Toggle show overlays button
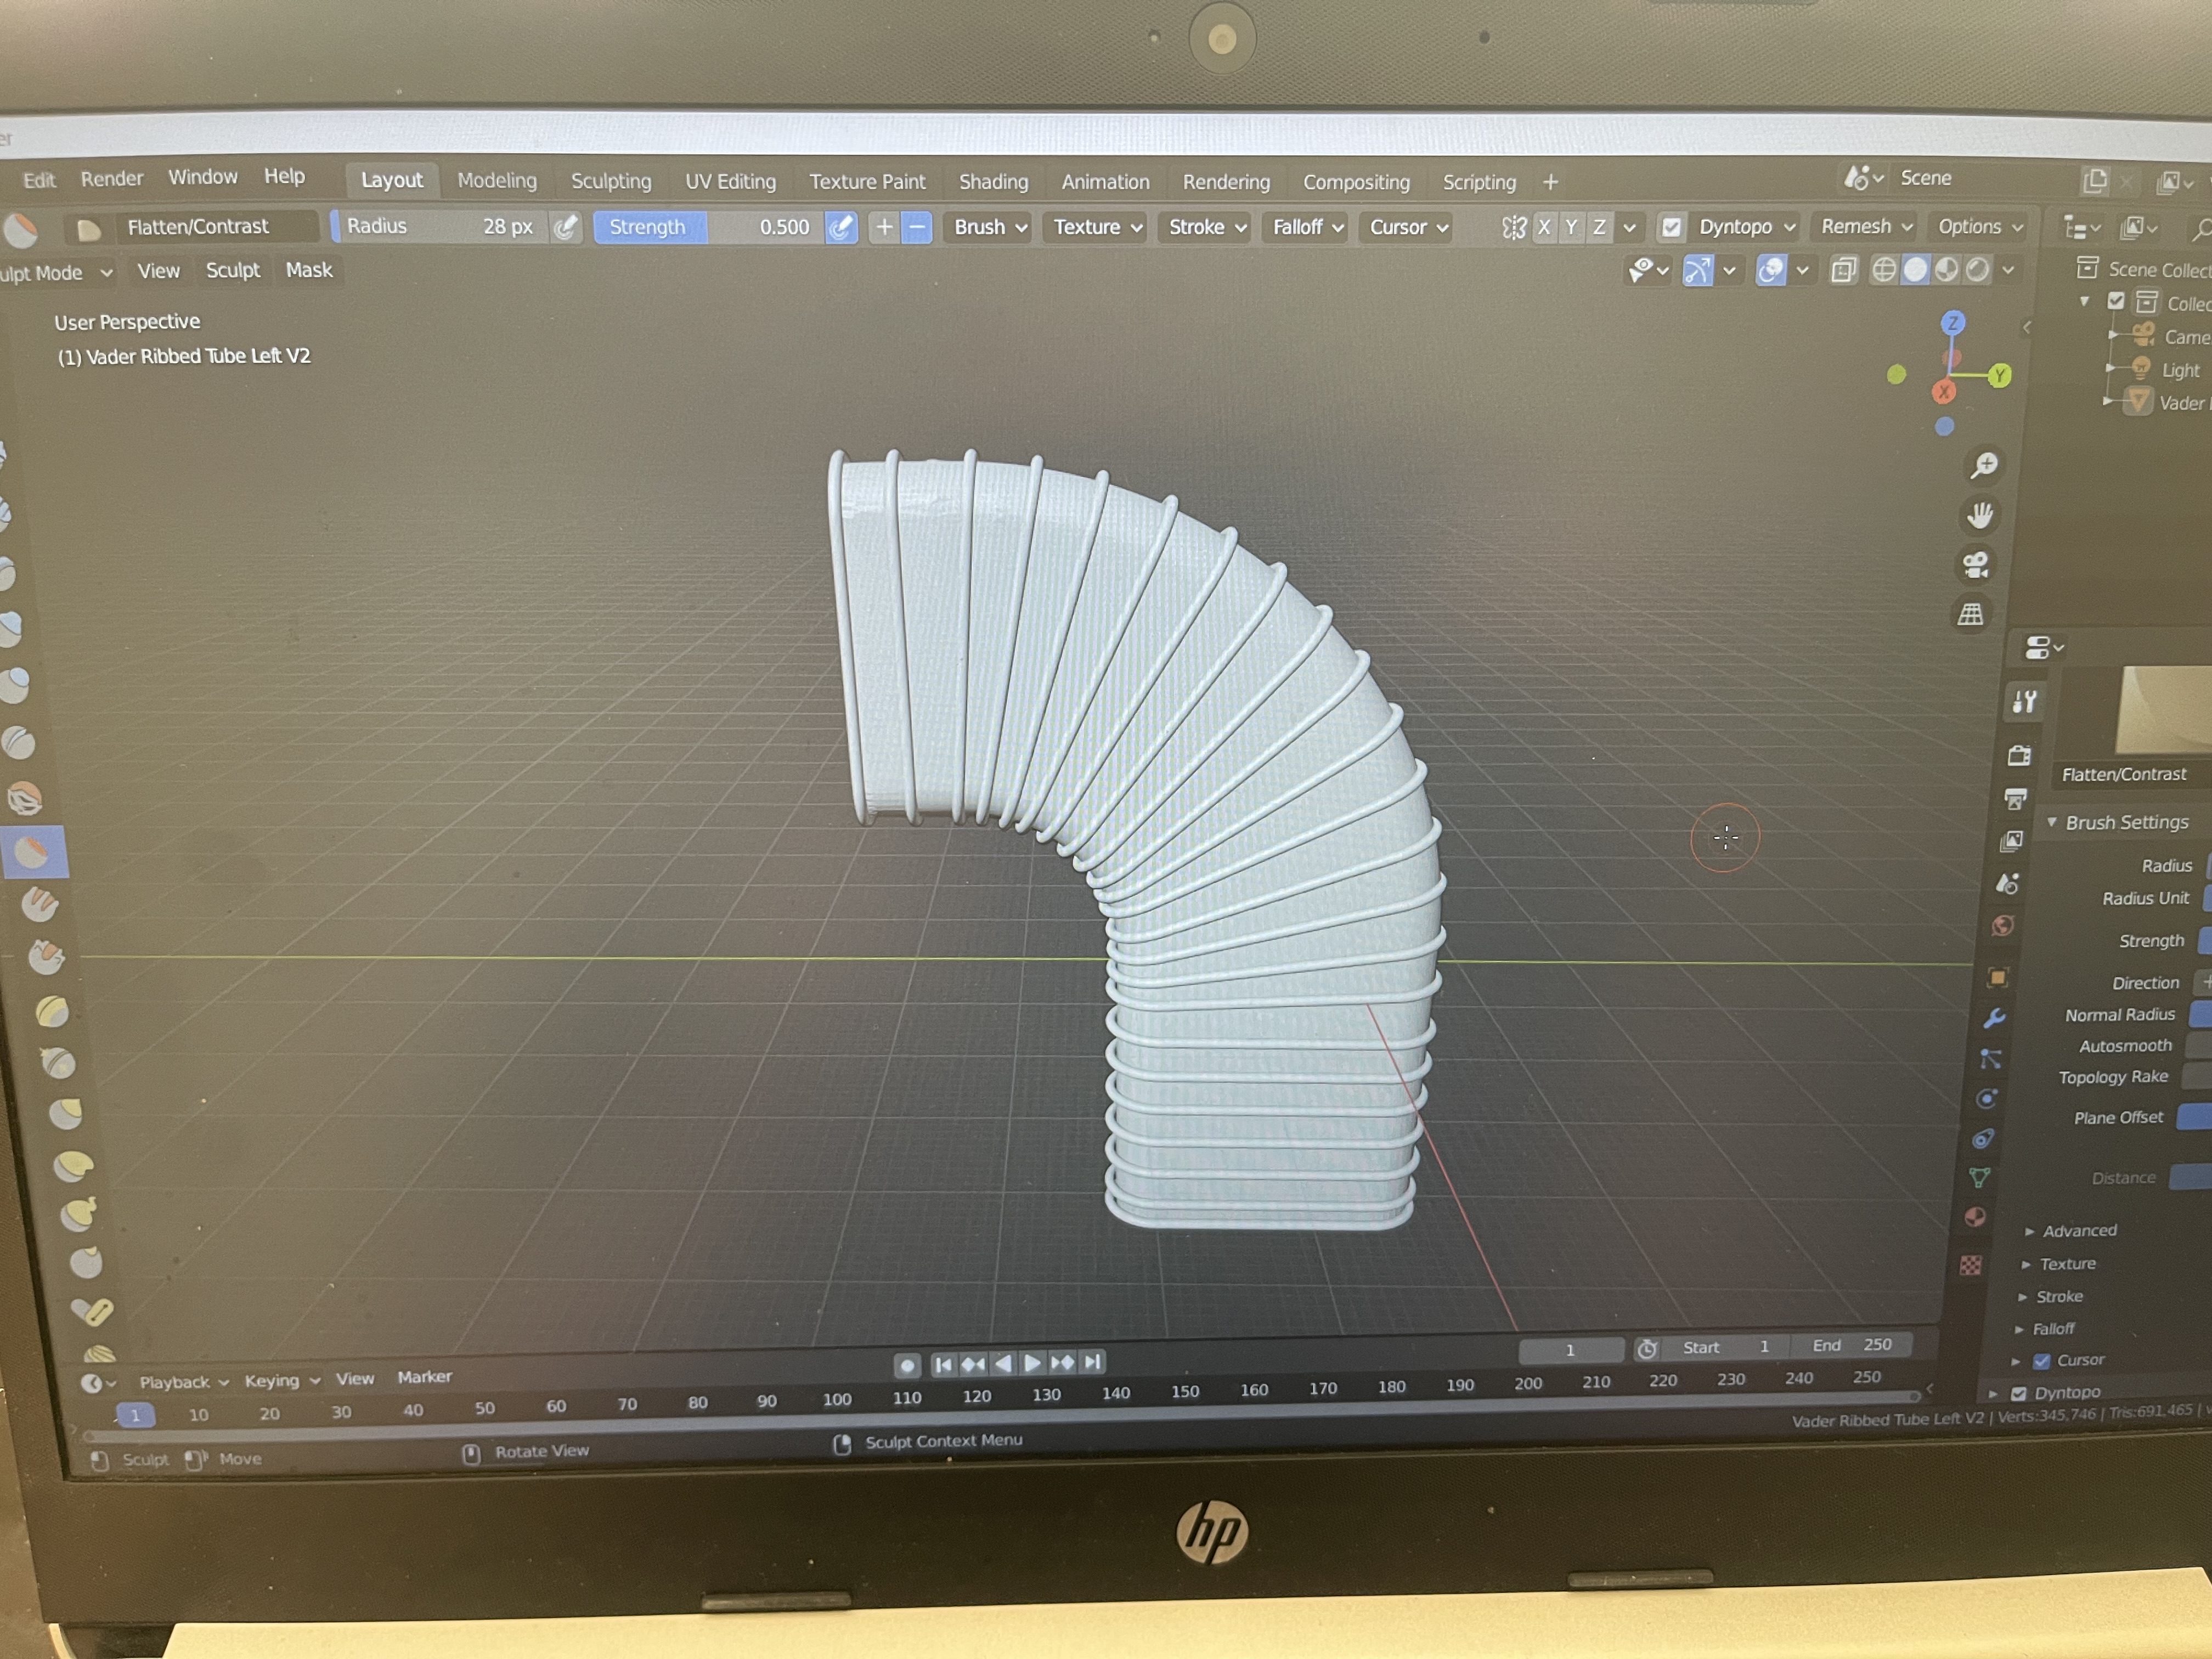Screen dimensions: 2212x1659 [x=1770, y=270]
